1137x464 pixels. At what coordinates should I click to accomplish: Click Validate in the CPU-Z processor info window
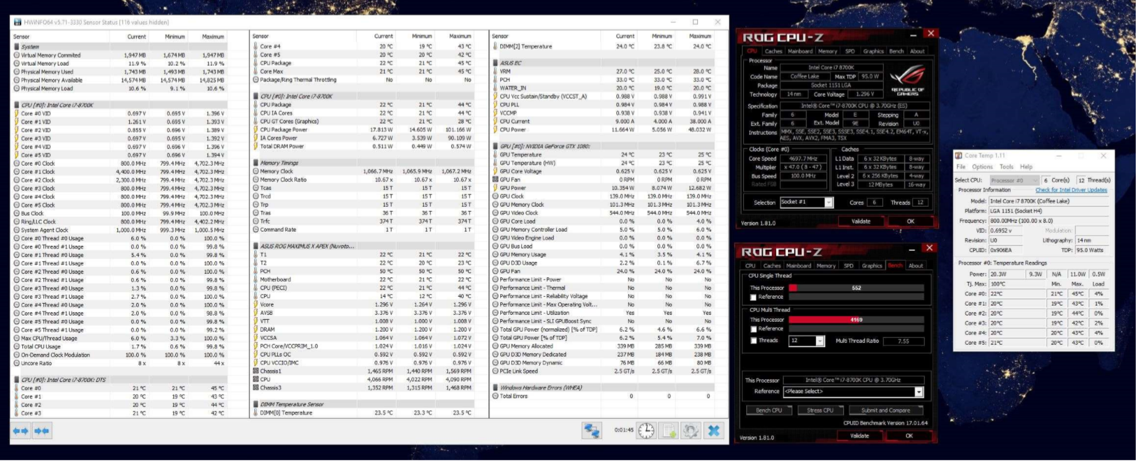click(861, 222)
